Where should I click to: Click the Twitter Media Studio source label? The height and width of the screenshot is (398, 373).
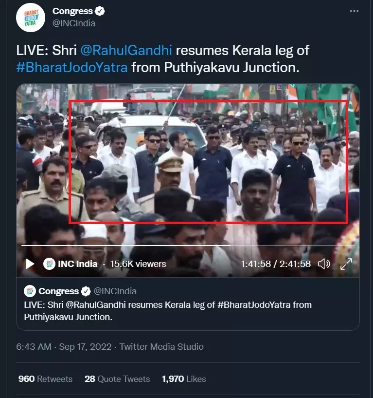click(x=161, y=347)
